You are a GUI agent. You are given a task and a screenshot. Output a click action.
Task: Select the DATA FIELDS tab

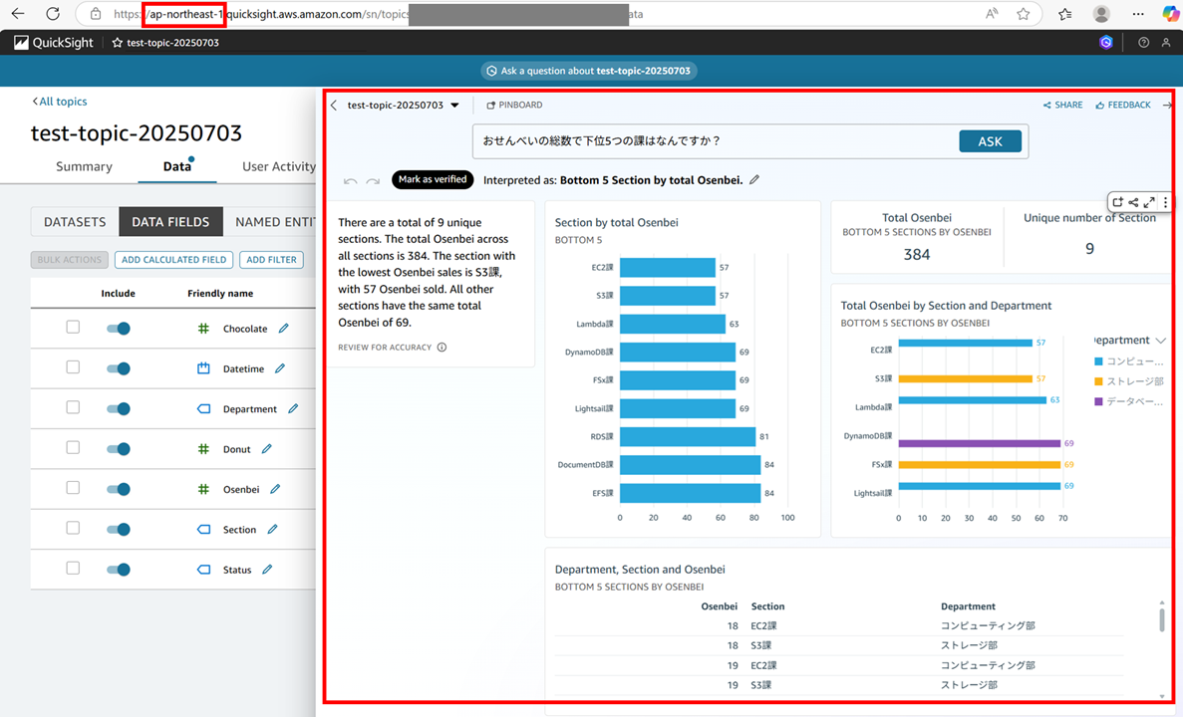click(x=170, y=222)
